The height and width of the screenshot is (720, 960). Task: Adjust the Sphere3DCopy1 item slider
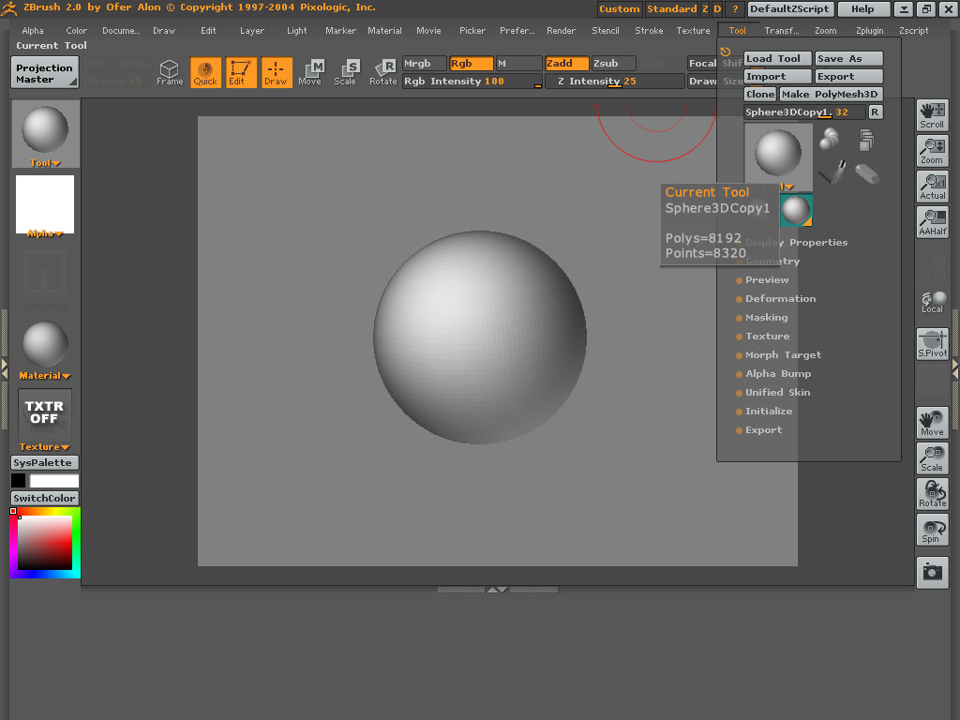805,112
